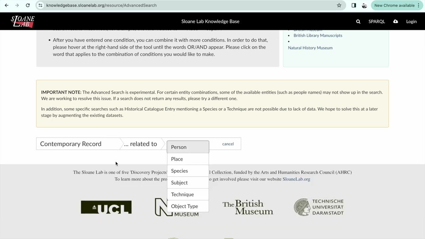Choose Species in the dropdown list

click(188, 171)
